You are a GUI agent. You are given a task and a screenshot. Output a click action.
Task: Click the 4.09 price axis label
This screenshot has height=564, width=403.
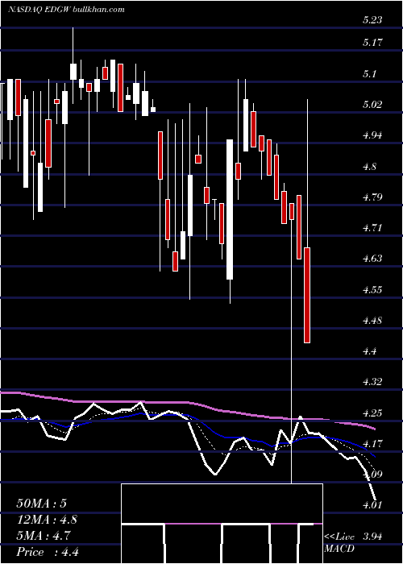pyautogui.click(x=372, y=475)
